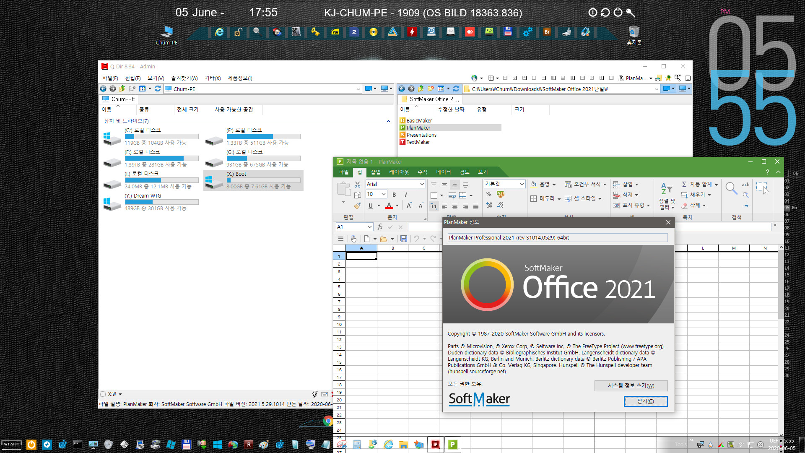Screen dimensions: 805x453
Task: Click the fx function icon in formula bar
Action: click(380, 227)
